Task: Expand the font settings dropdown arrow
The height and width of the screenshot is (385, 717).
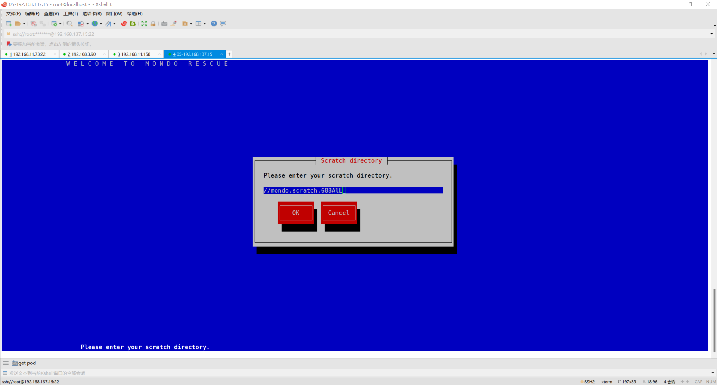Action: 114,24
